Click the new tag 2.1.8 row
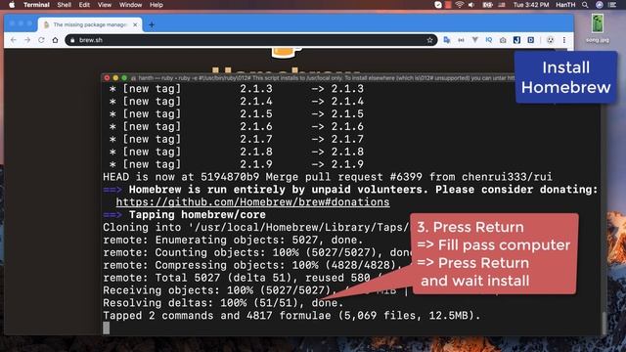This screenshot has width=626, height=352. pyautogui.click(x=237, y=152)
